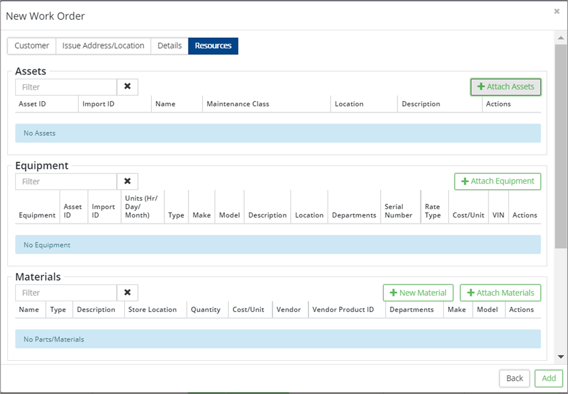Add the new work order
This screenshot has width=568, height=394.
(549, 378)
